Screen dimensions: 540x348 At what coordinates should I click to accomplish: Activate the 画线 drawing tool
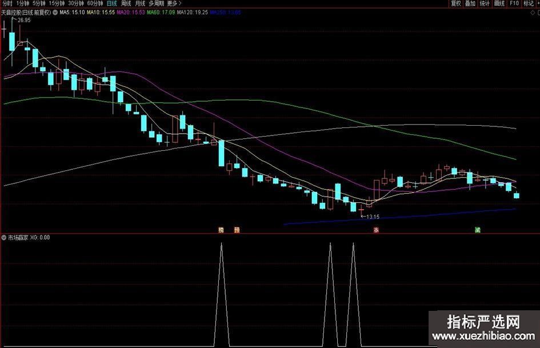pos(499,3)
